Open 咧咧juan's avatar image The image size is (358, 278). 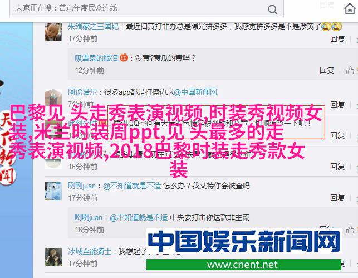tap(53, 191)
